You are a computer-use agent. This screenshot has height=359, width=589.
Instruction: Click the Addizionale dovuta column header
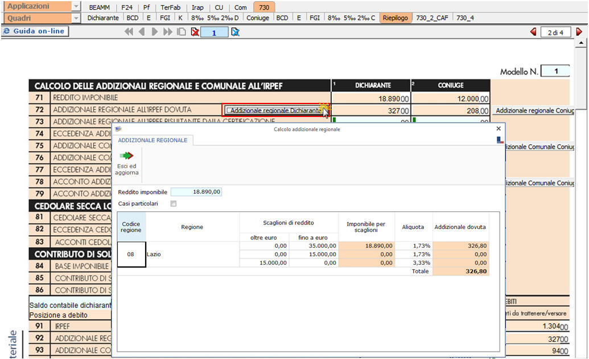click(x=460, y=227)
